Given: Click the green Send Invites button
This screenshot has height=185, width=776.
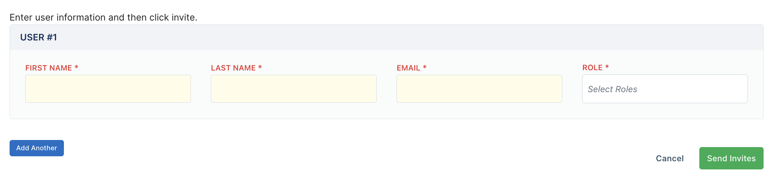Looking at the screenshot, I should point(731,158).
